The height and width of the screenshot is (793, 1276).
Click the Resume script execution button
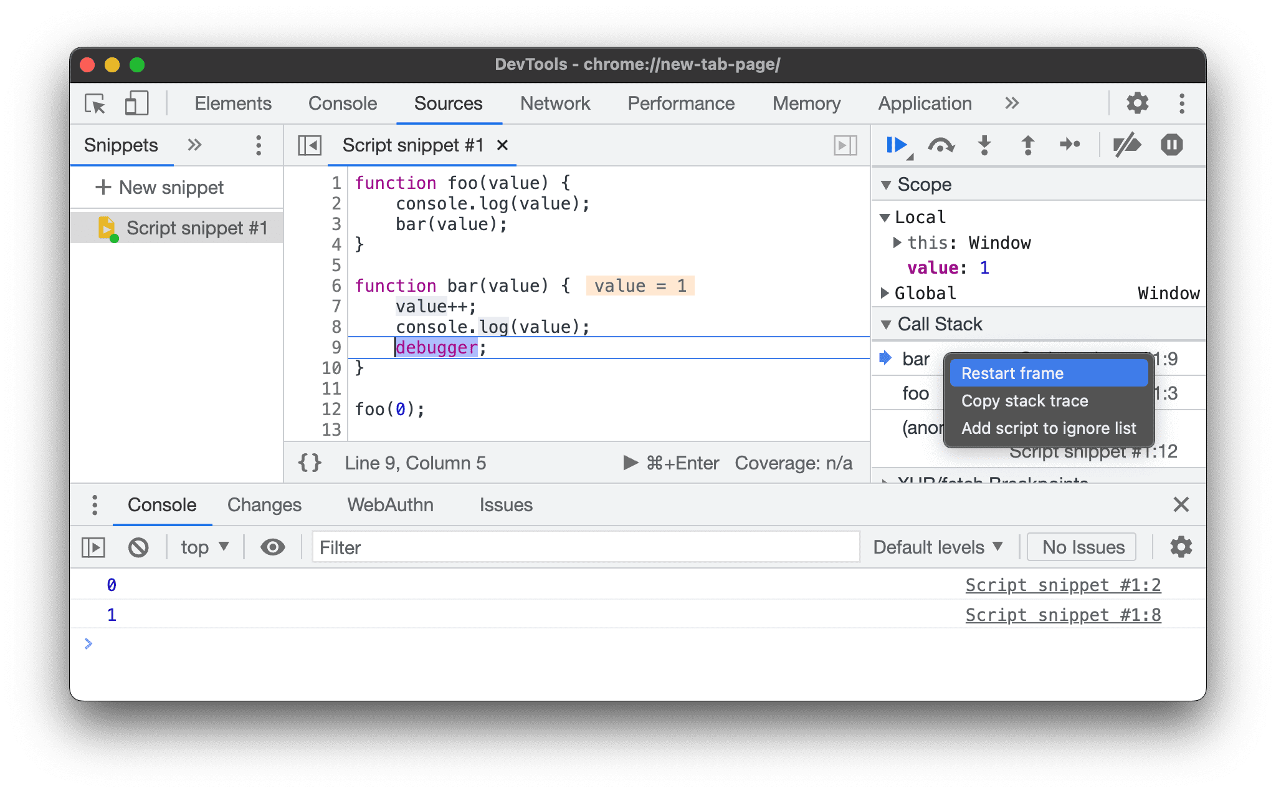pyautogui.click(x=895, y=145)
